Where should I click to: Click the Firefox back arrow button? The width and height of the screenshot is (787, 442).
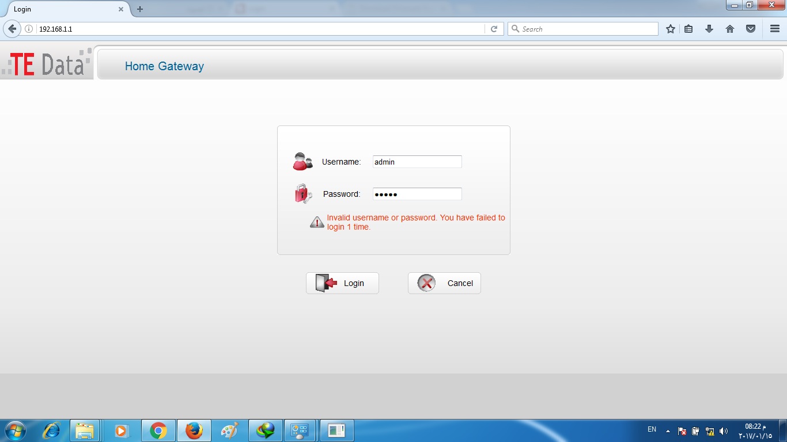click(x=12, y=29)
